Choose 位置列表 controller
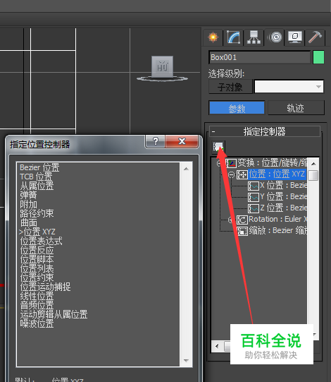The image size is (331, 382). (37, 269)
